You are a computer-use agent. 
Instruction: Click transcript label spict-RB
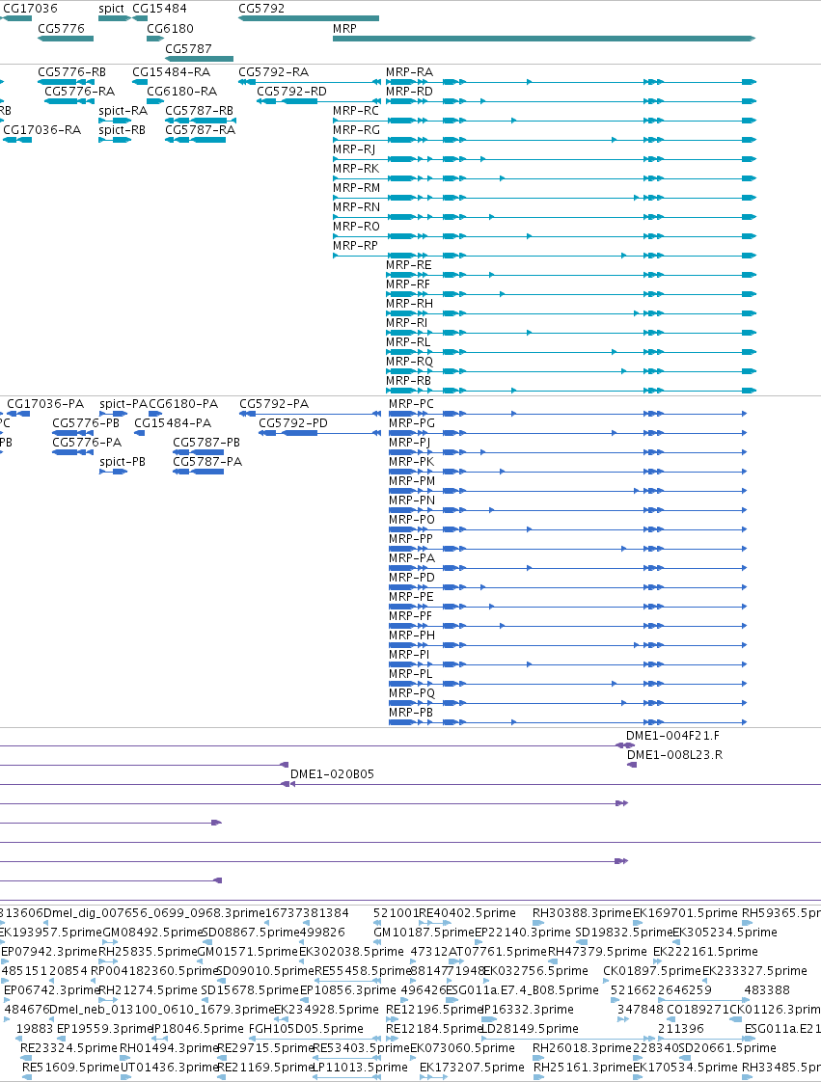123,130
